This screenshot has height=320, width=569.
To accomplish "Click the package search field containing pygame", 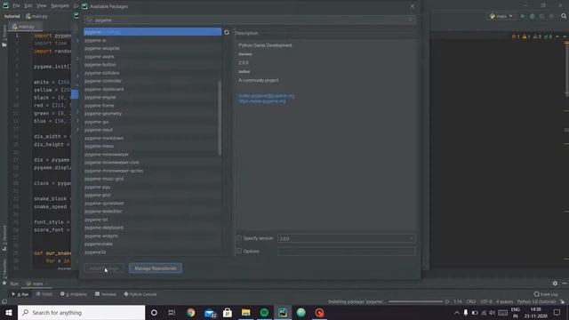I will [x=250, y=20].
